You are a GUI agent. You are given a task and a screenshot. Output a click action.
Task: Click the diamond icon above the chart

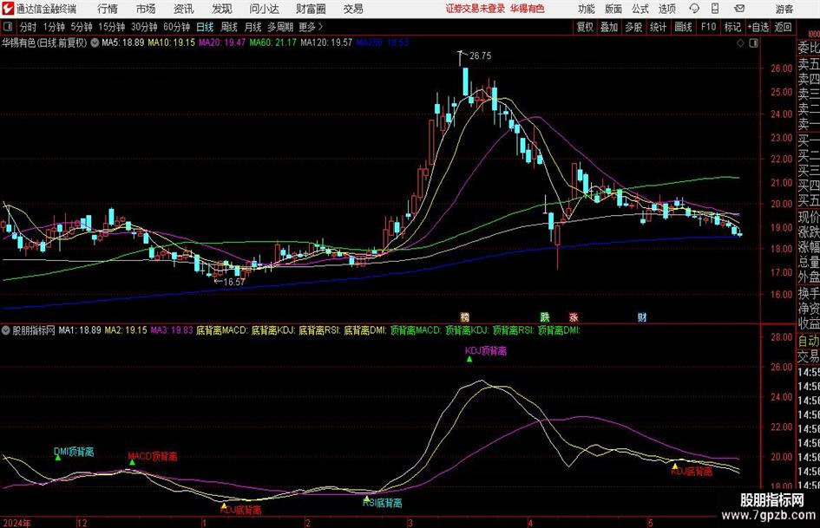740,43
